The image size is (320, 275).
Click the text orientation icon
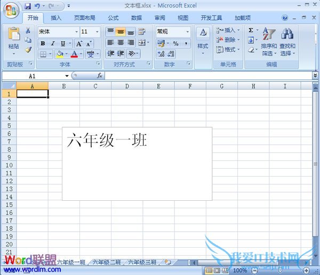(132, 53)
